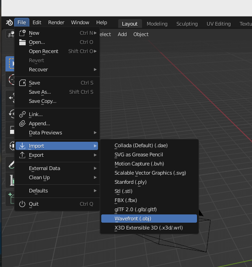Open the Window menu
This screenshot has height=267, width=252.
tap(80, 22)
